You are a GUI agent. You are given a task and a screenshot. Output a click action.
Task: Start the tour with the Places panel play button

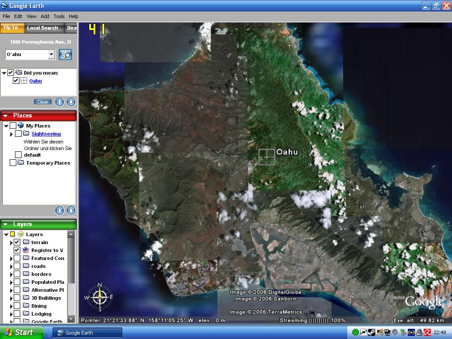click(60, 211)
